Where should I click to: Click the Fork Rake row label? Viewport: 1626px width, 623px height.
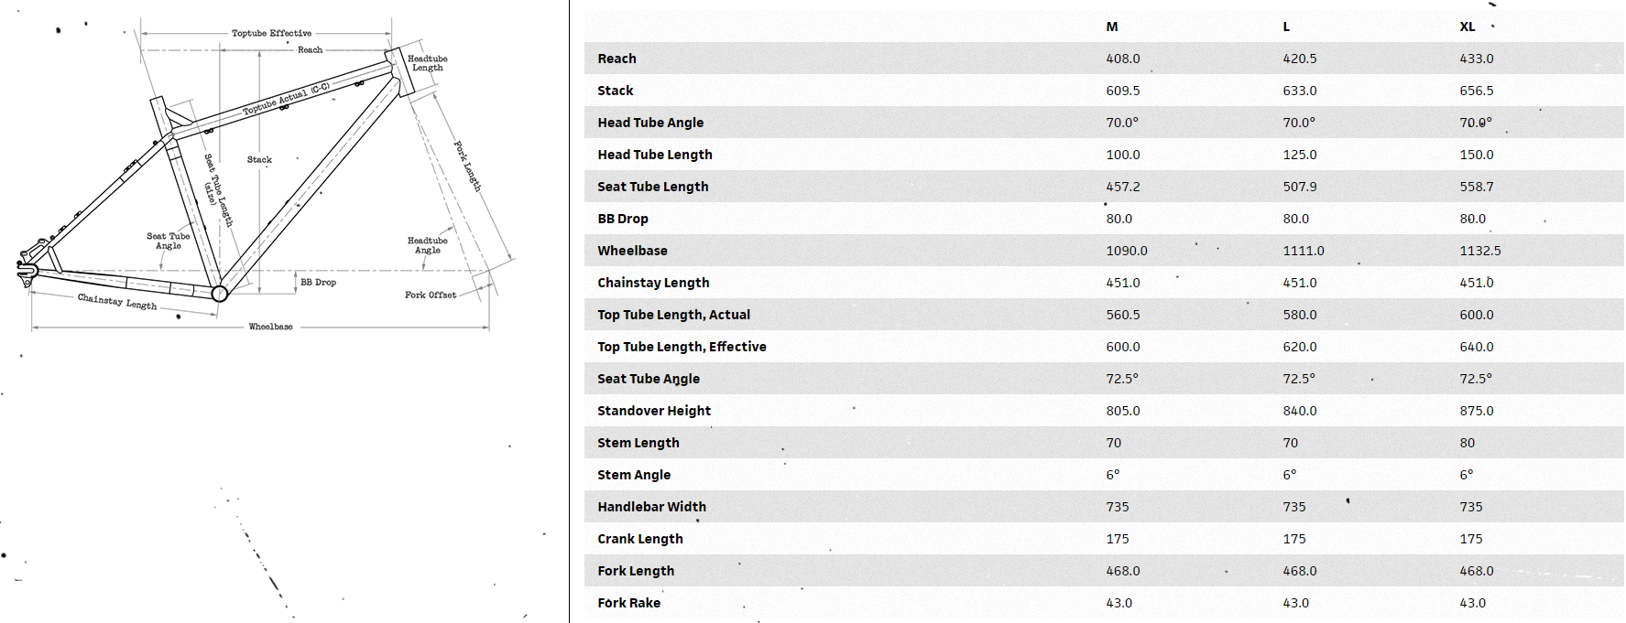tap(628, 603)
